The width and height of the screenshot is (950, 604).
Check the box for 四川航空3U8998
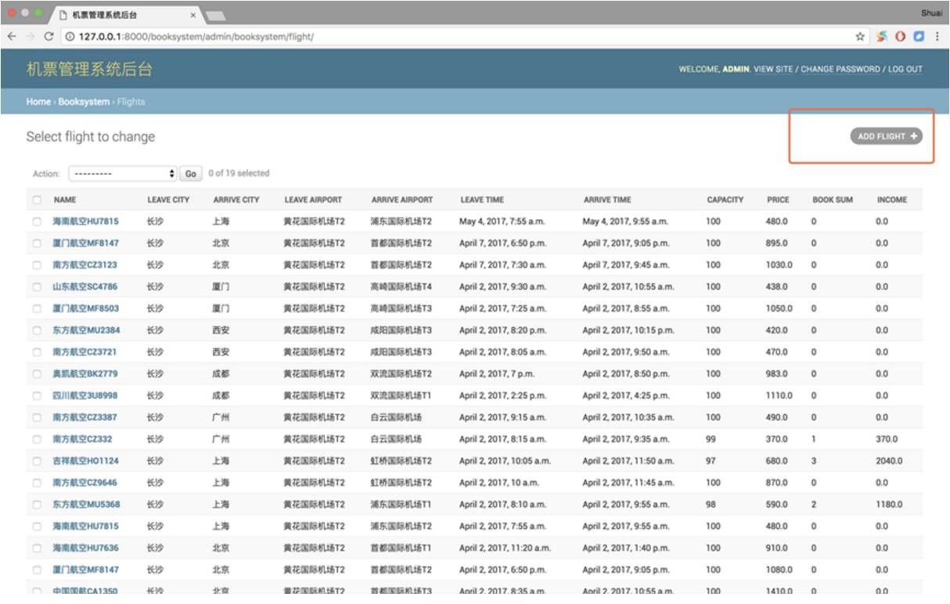tap(37, 395)
